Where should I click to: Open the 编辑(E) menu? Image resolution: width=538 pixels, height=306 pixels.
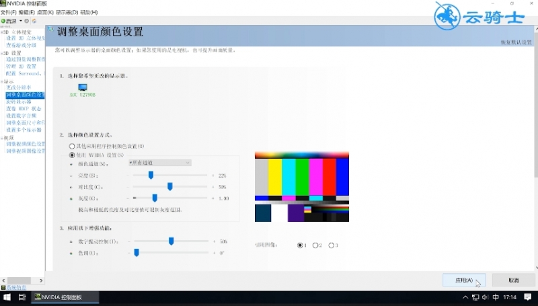click(x=26, y=12)
